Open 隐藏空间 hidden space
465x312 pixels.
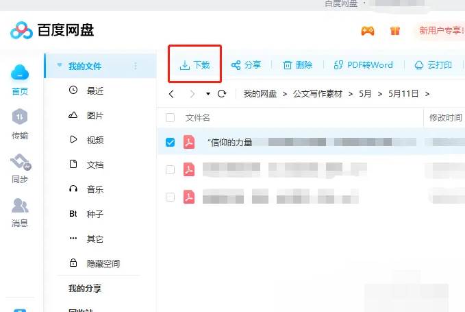pos(103,263)
